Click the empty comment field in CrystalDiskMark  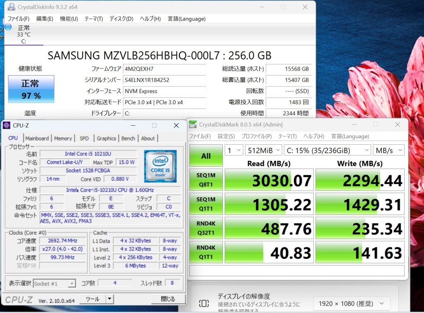coord(297,270)
